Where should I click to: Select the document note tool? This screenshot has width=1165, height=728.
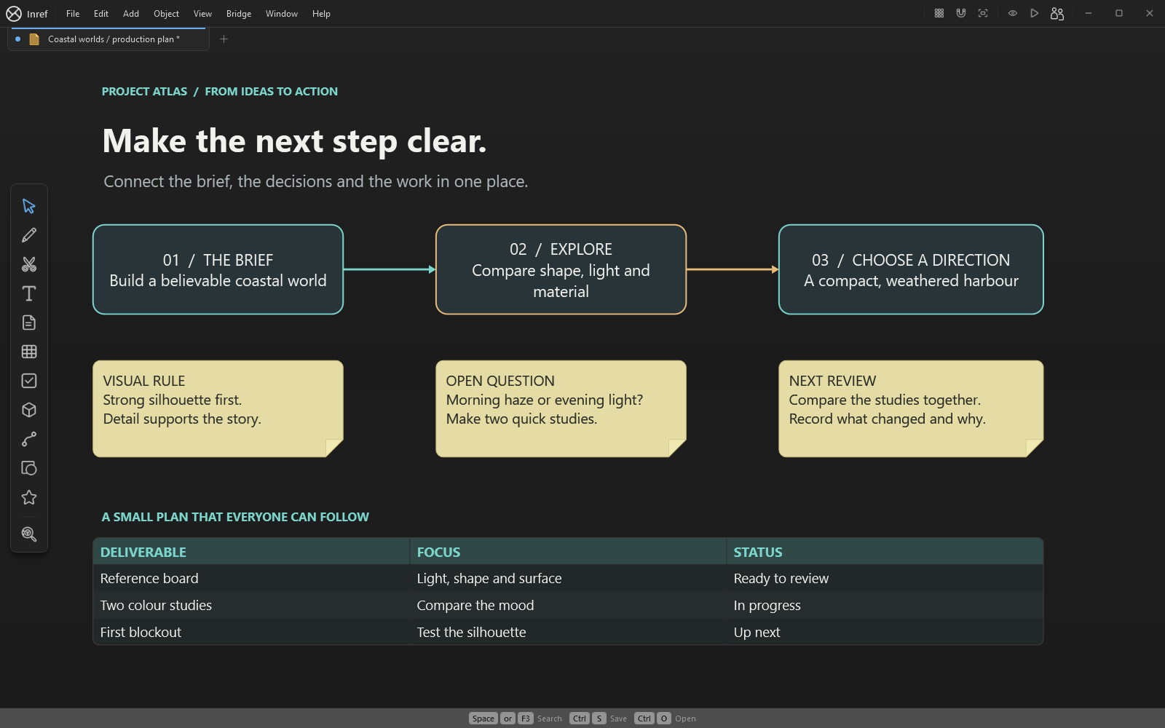29,323
